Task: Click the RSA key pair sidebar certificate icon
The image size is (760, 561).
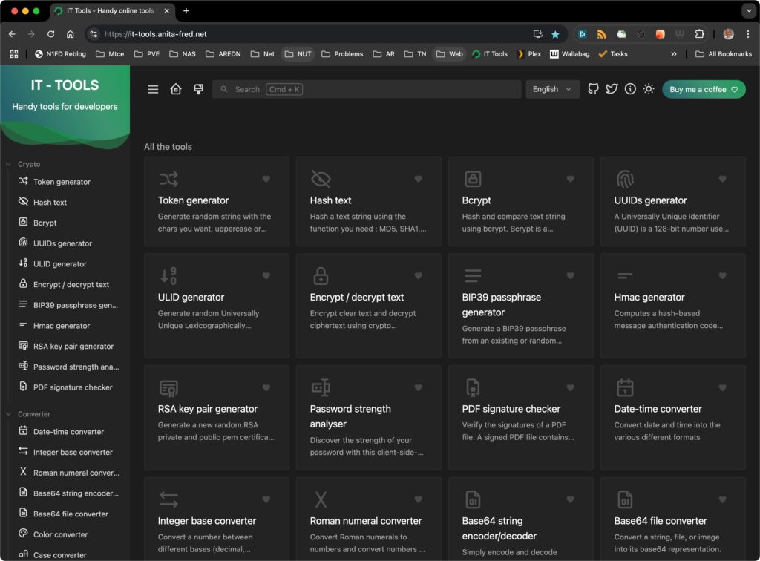Action: [x=23, y=345]
